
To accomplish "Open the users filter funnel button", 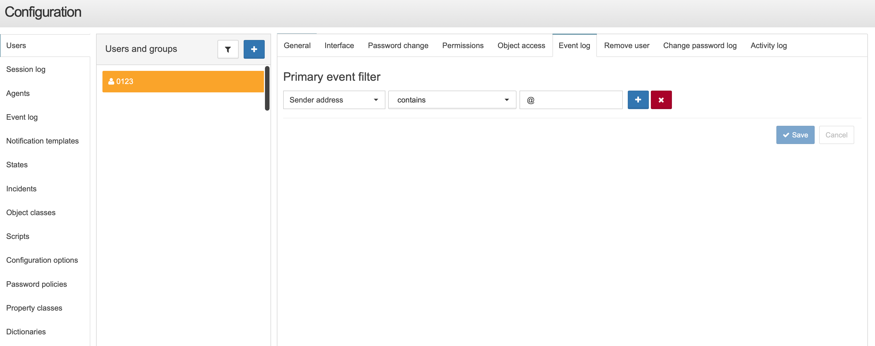I will pos(228,50).
